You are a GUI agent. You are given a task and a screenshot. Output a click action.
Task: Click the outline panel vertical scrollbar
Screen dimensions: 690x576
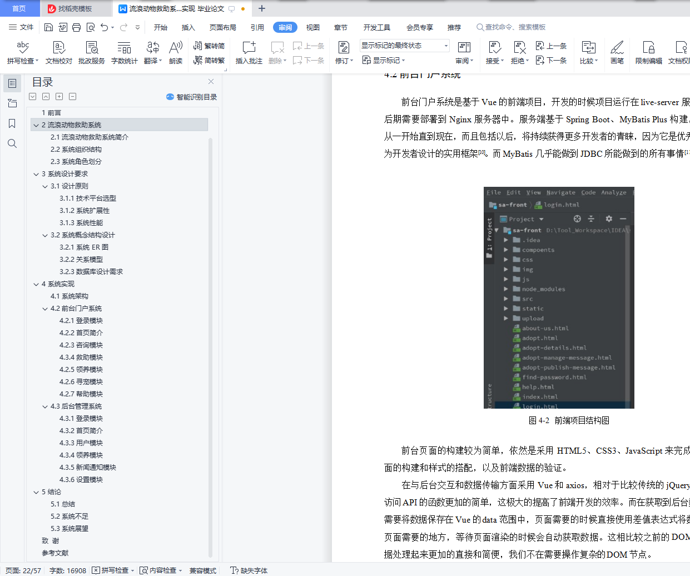[x=210, y=347]
